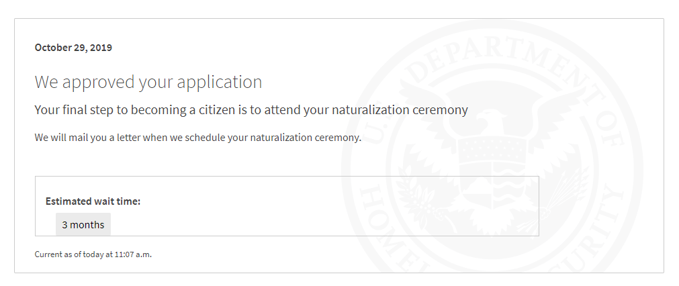Viewport: 679px width, 286px height.
Task: Click the 'Your final step to becoming a citizen' subheading
Action: 251,110
